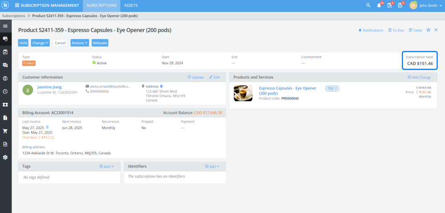Select the Account Balance CAD $17,846.39 amount
Screen dimensions: 445x213
(x=208, y=113)
